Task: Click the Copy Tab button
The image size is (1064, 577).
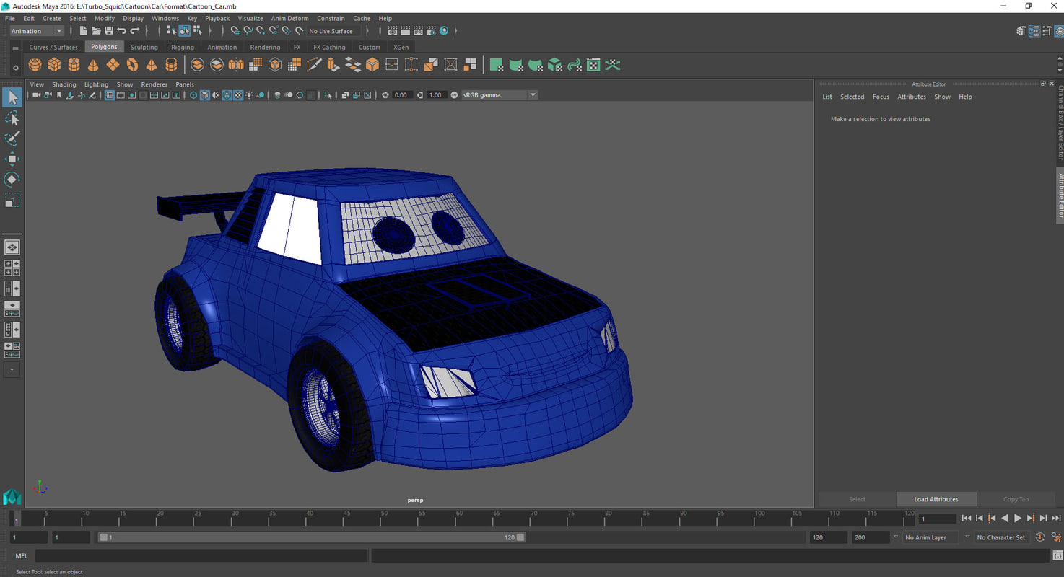Action: [x=1016, y=498]
